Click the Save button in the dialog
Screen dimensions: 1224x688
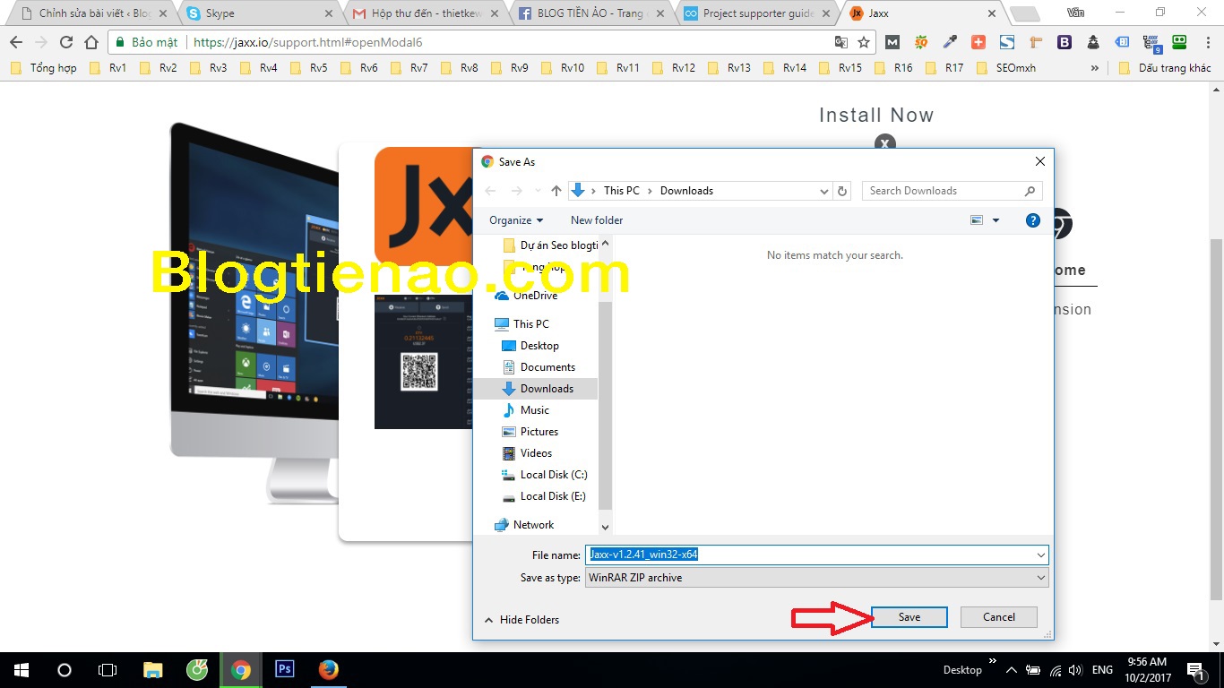point(909,617)
